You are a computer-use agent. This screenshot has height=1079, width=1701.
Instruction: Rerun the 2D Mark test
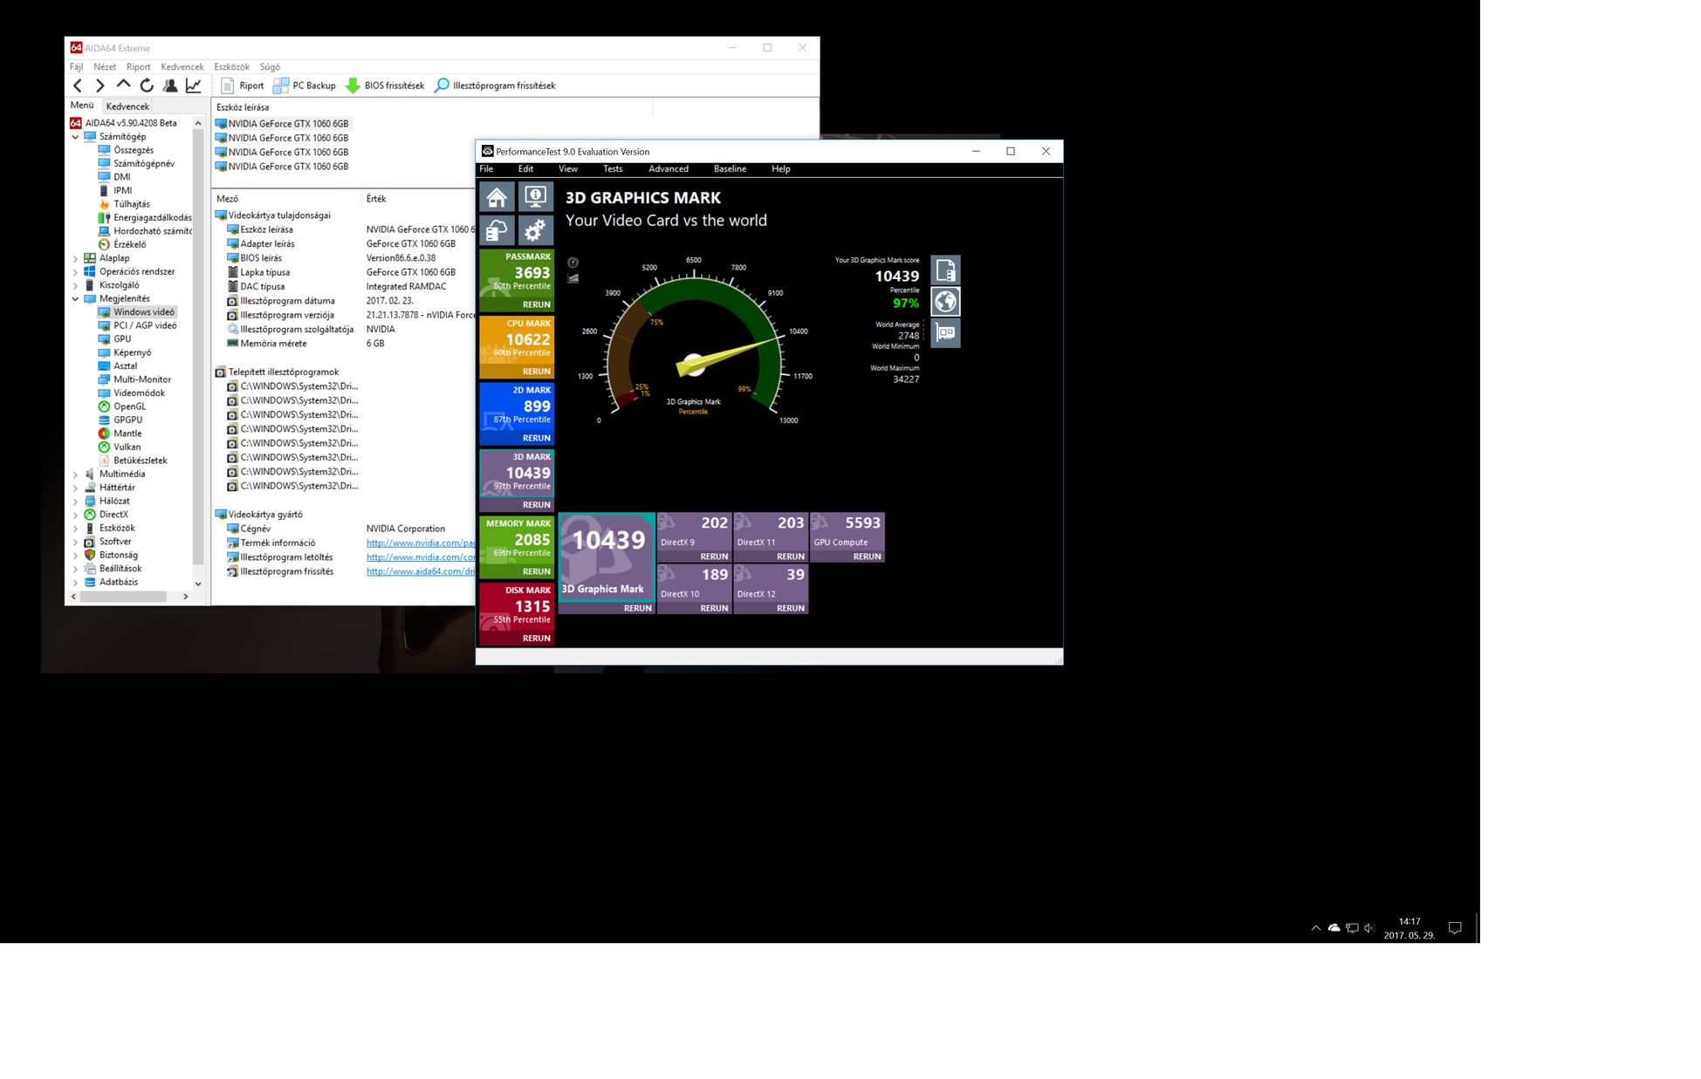[536, 438]
